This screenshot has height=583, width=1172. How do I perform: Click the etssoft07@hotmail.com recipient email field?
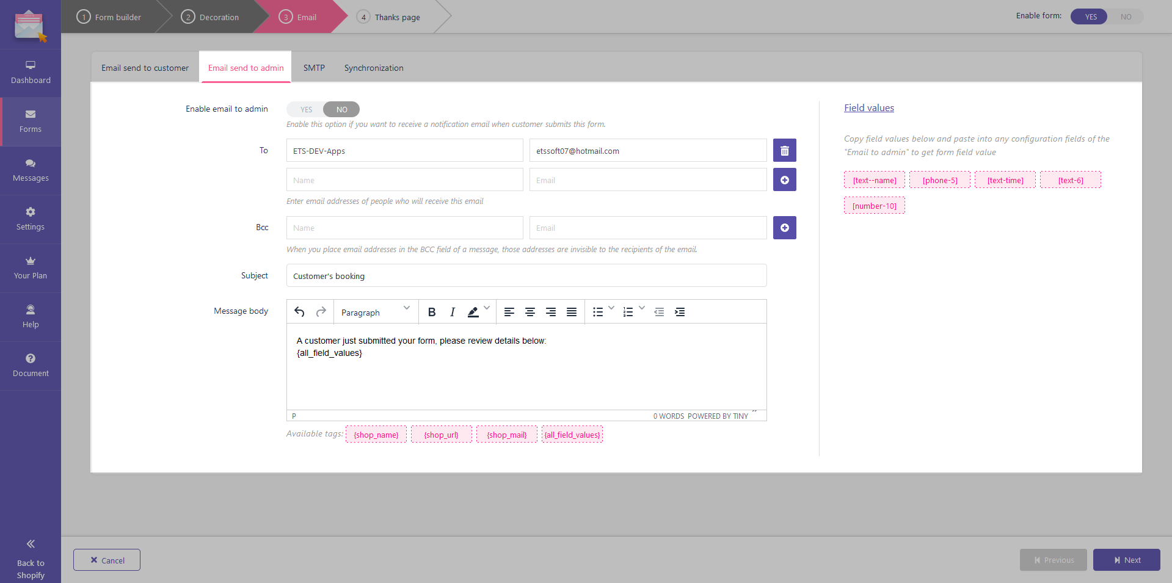(x=648, y=150)
